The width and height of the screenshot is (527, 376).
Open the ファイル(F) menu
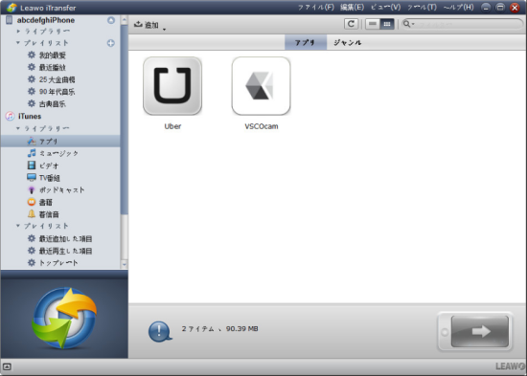point(316,7)
